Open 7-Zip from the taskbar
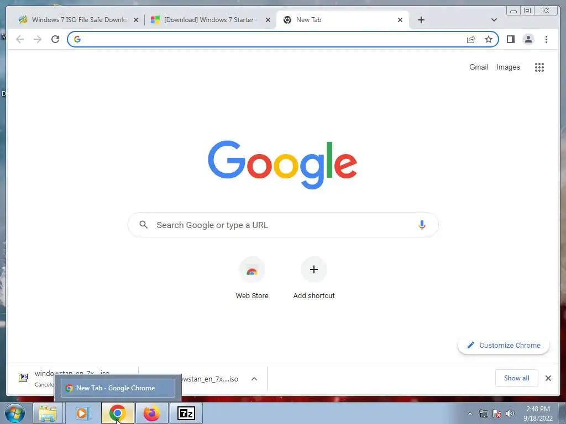Image resolution: width=566 pixels, height=424 pixels. pos(186,413)
